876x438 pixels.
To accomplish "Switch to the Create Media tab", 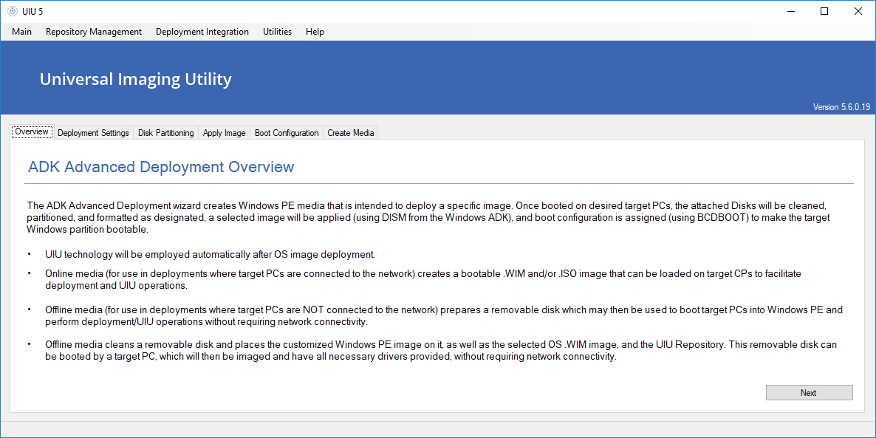I will (x=350, y=133).
